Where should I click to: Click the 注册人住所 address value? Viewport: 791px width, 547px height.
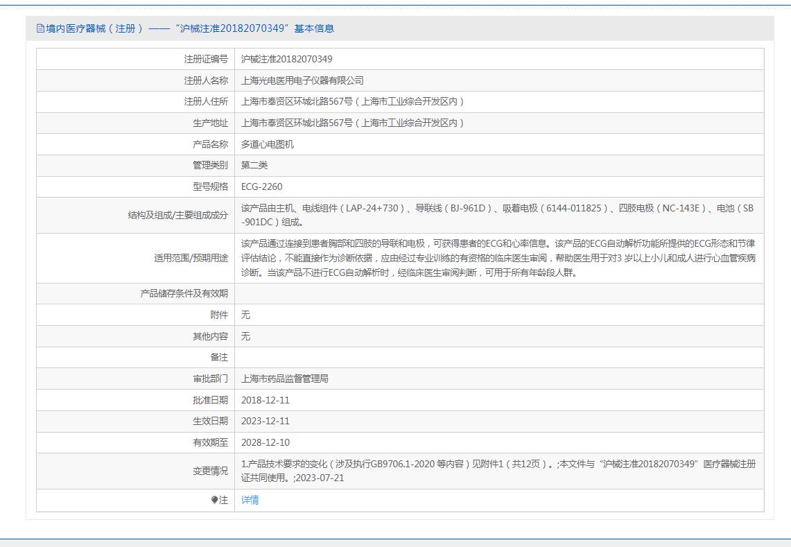point(352,101)
